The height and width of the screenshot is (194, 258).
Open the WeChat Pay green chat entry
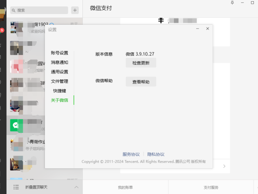(x=26, y=125)
